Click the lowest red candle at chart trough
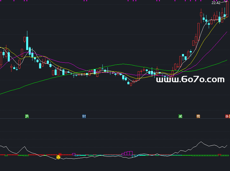This screenshot has width=230, height=171. point(131,84)
